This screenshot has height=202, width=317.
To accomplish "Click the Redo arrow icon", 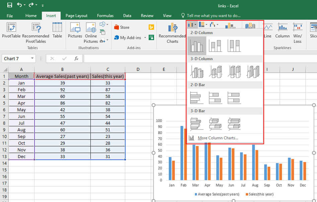I will (x=31, y=5).
